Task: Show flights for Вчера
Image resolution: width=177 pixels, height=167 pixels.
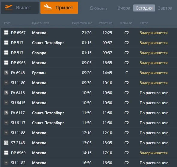Action: [124, 8]
